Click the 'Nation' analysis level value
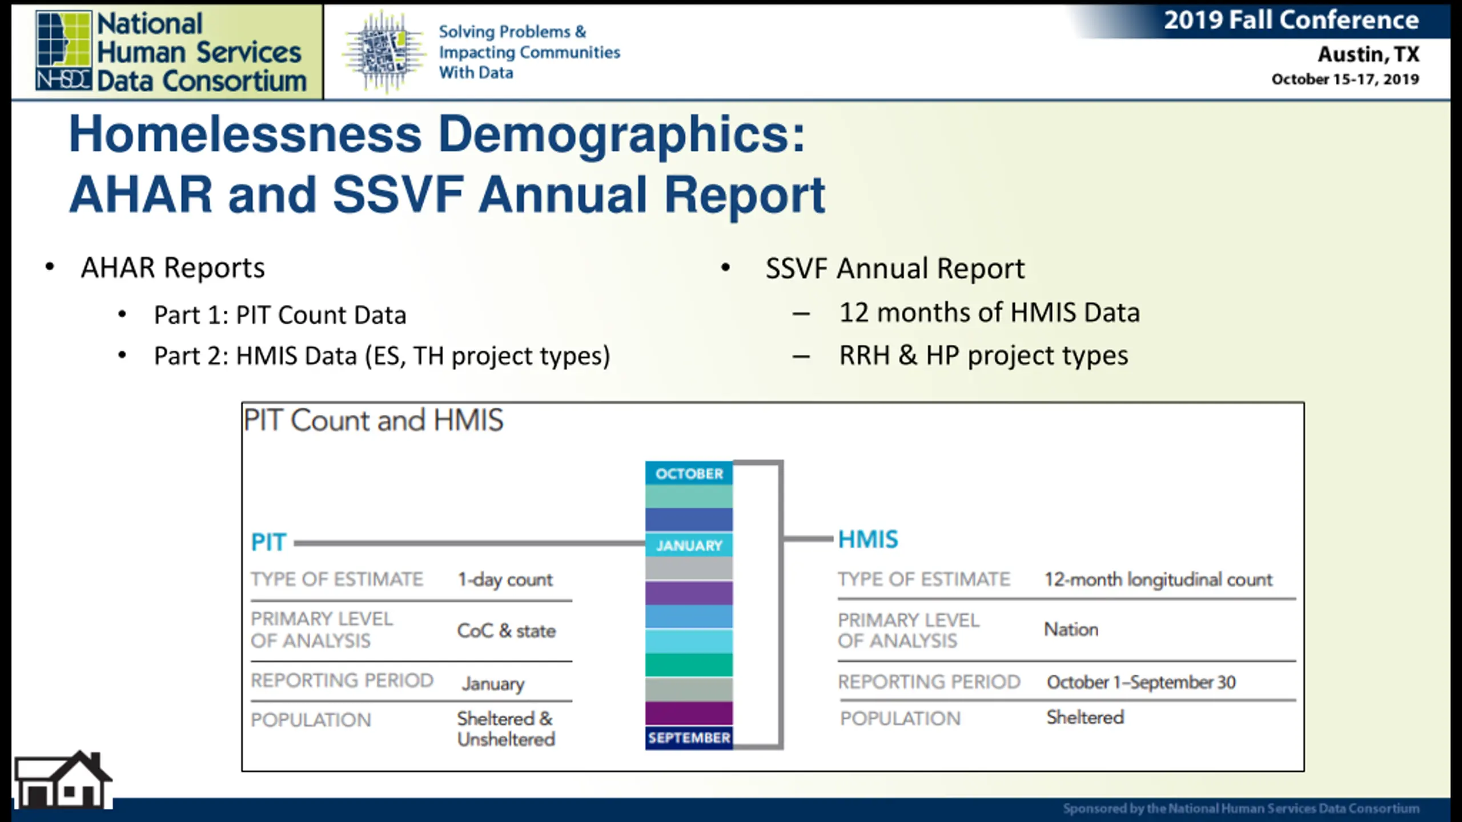The height and width of the screenshot is (822, 1462). point(1071,629)
